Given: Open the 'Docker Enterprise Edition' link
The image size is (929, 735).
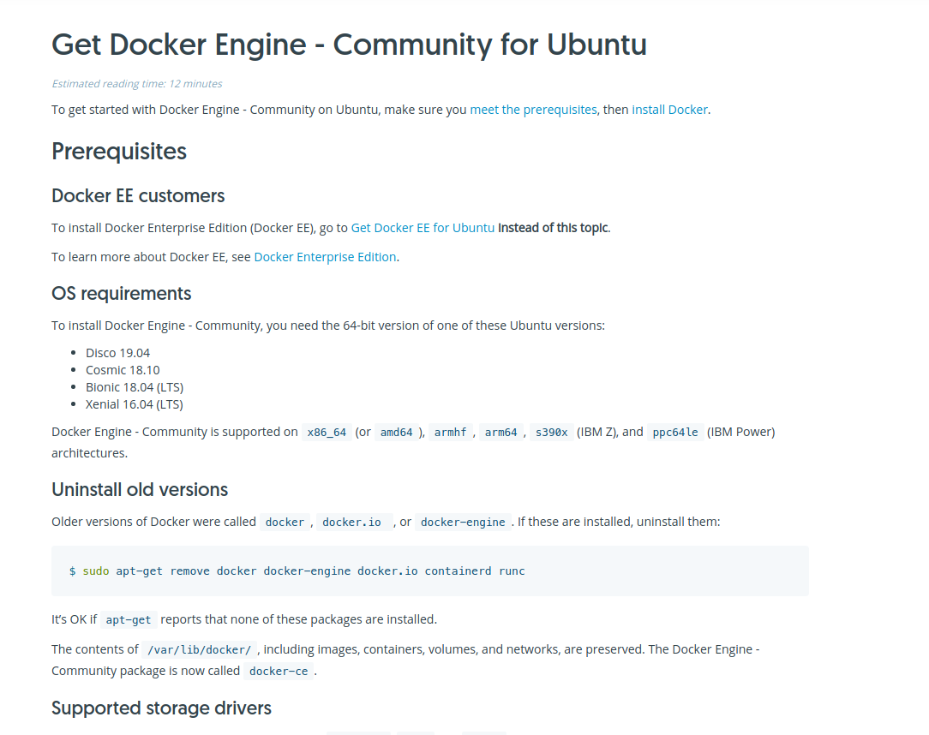Looking at the screenshot, I should point(325,257).
